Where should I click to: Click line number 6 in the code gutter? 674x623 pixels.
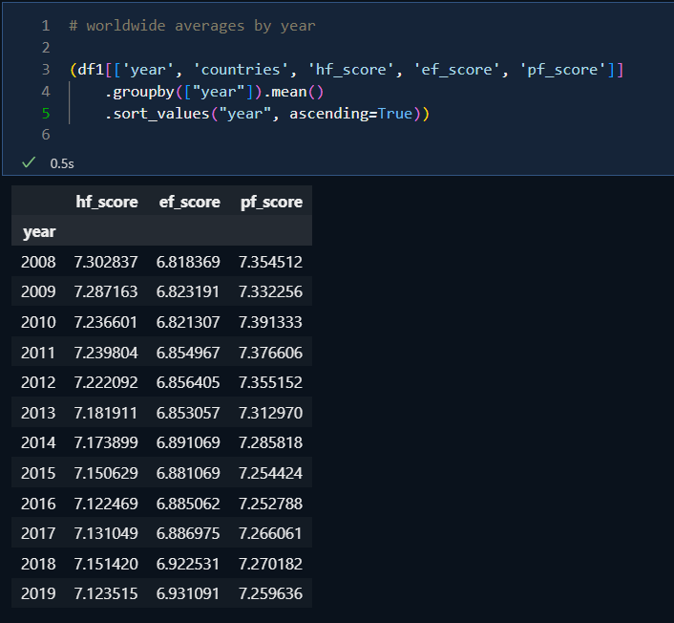pos(45,136)
